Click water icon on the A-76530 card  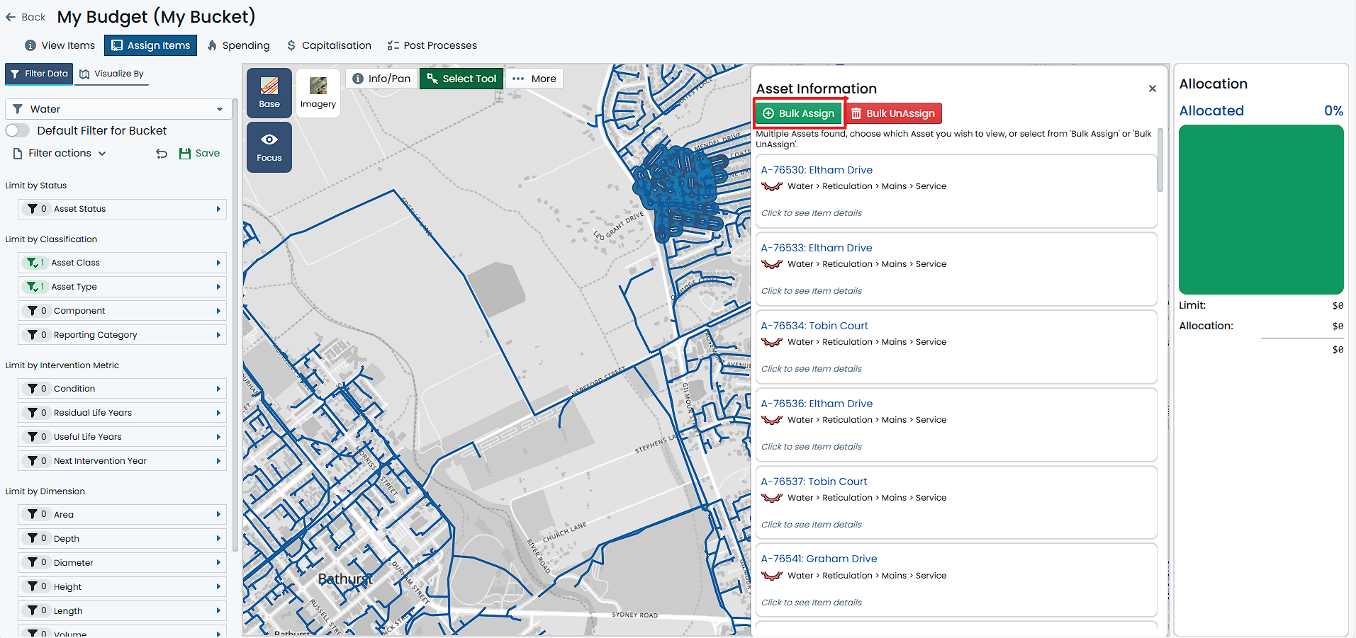[x=772, y=186]
